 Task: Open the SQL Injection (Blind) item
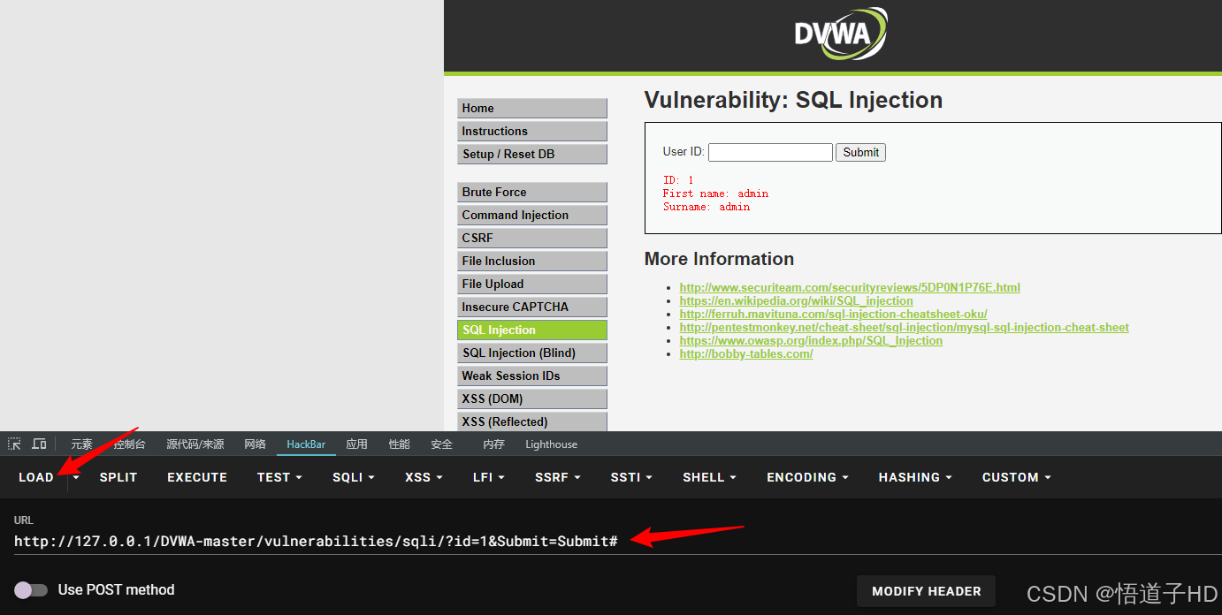532,353
